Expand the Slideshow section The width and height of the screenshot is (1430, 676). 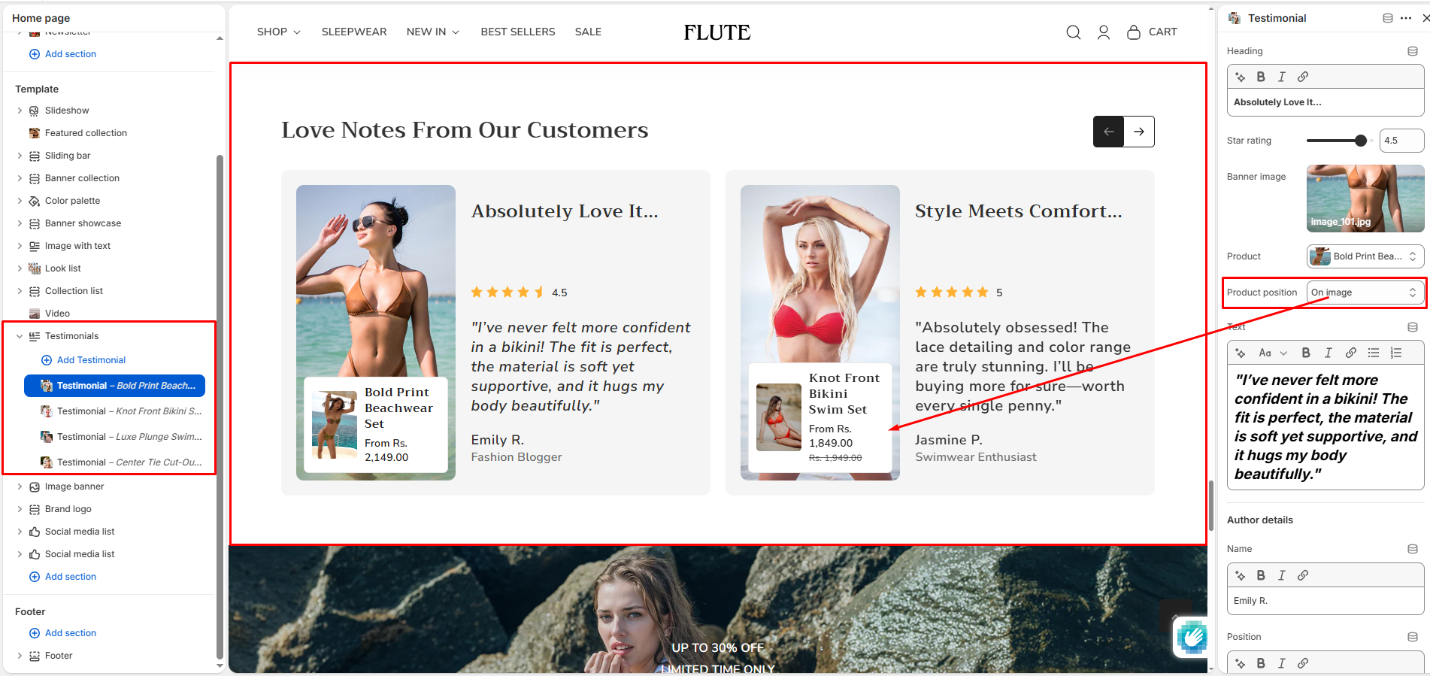pyautogui.click(x=20, y=111)
